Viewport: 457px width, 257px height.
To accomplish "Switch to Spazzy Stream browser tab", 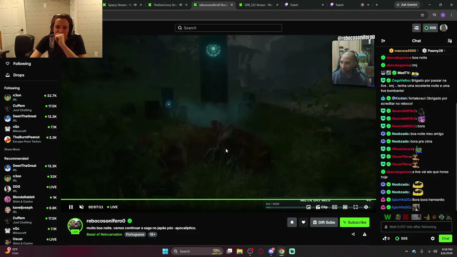I will point(122,5).
